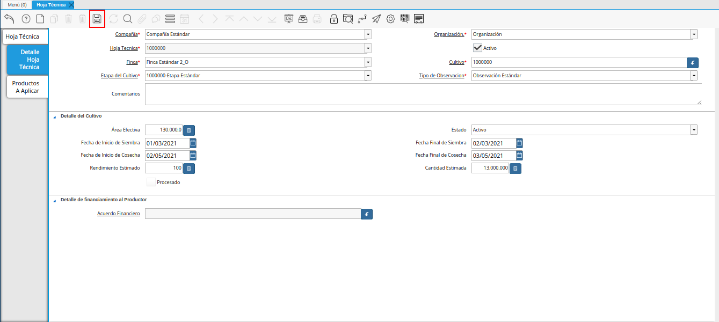
Task: Uncheck the Activo checkbox
Action: coord(477,48)
